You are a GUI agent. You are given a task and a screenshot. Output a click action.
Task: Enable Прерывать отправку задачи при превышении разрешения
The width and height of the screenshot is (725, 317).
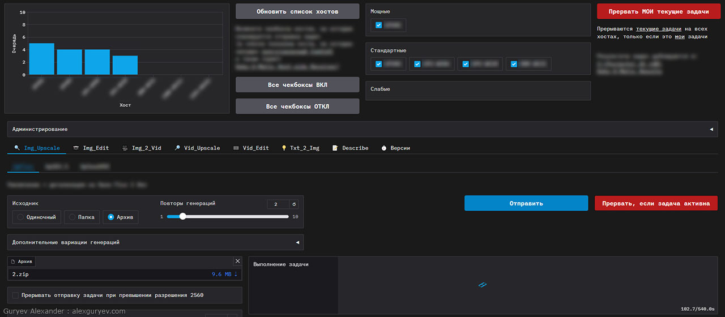(15, 295)
